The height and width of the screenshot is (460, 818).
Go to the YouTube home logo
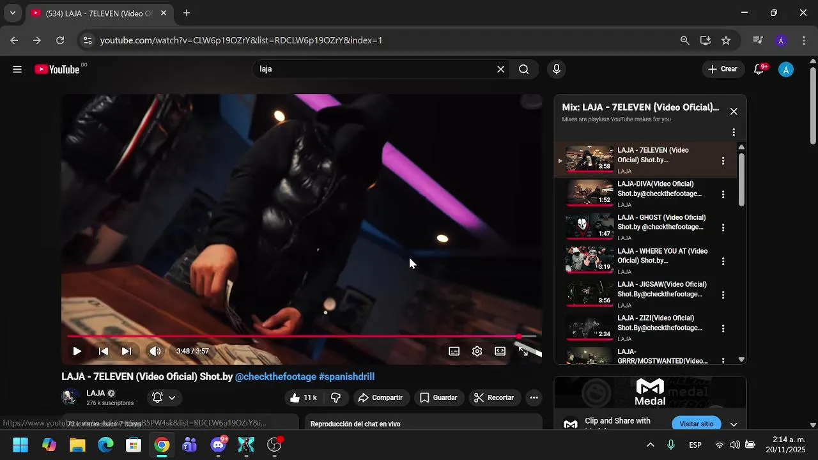click(x=58, y=69)
